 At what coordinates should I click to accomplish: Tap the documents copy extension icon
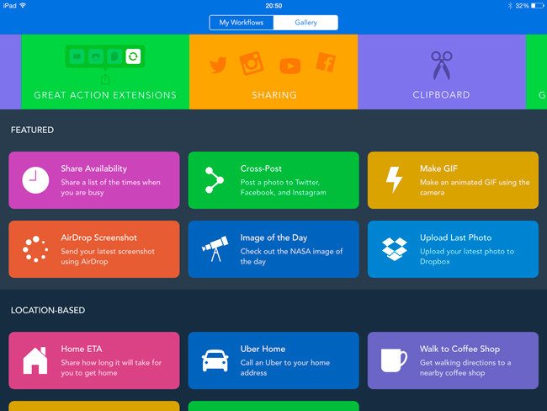(114, 56)
